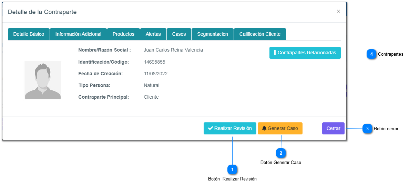Click callout marker number 1

(232, 169)
